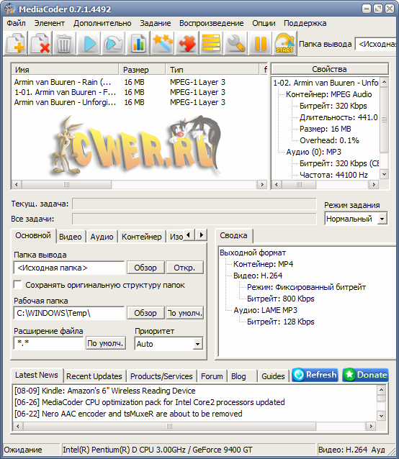The image size is (399, 459).
Task: Click the wrench settings icon
Action: tap(236, 44)
